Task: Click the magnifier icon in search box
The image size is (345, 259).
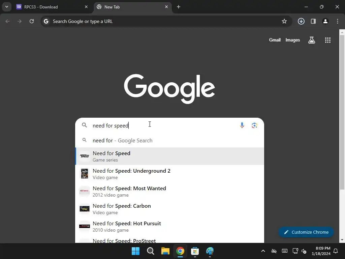Action: (85, 125)
